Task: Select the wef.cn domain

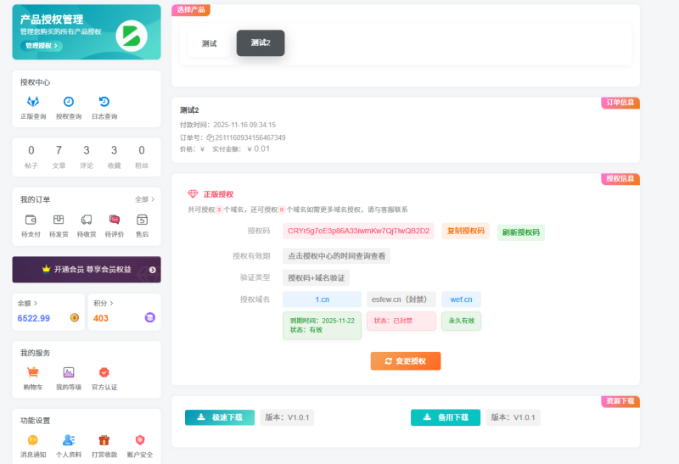Action: click(x=461, y=299)
